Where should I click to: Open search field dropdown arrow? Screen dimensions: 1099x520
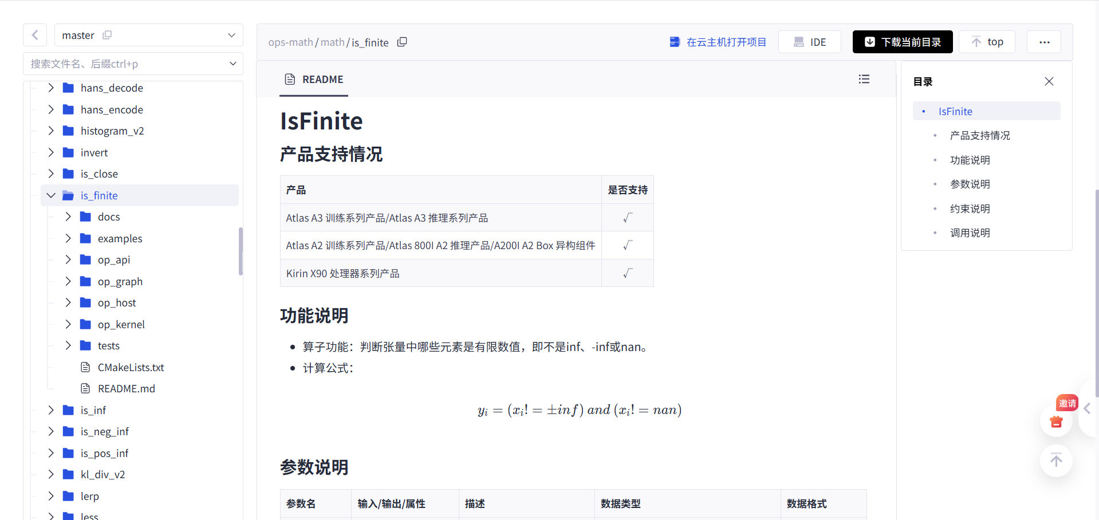point(233,64)
